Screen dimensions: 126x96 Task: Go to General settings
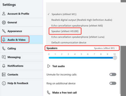click(x=22, y=22)
